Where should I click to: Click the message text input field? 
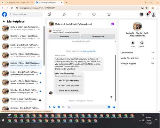point(87,107)
